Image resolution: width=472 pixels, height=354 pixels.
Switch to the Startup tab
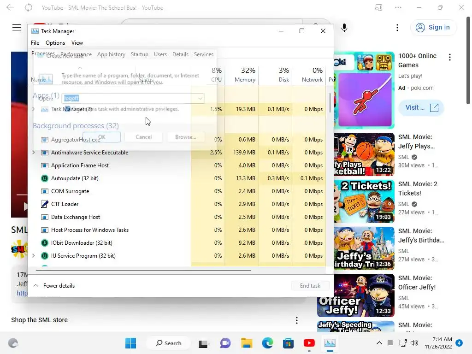139,54
